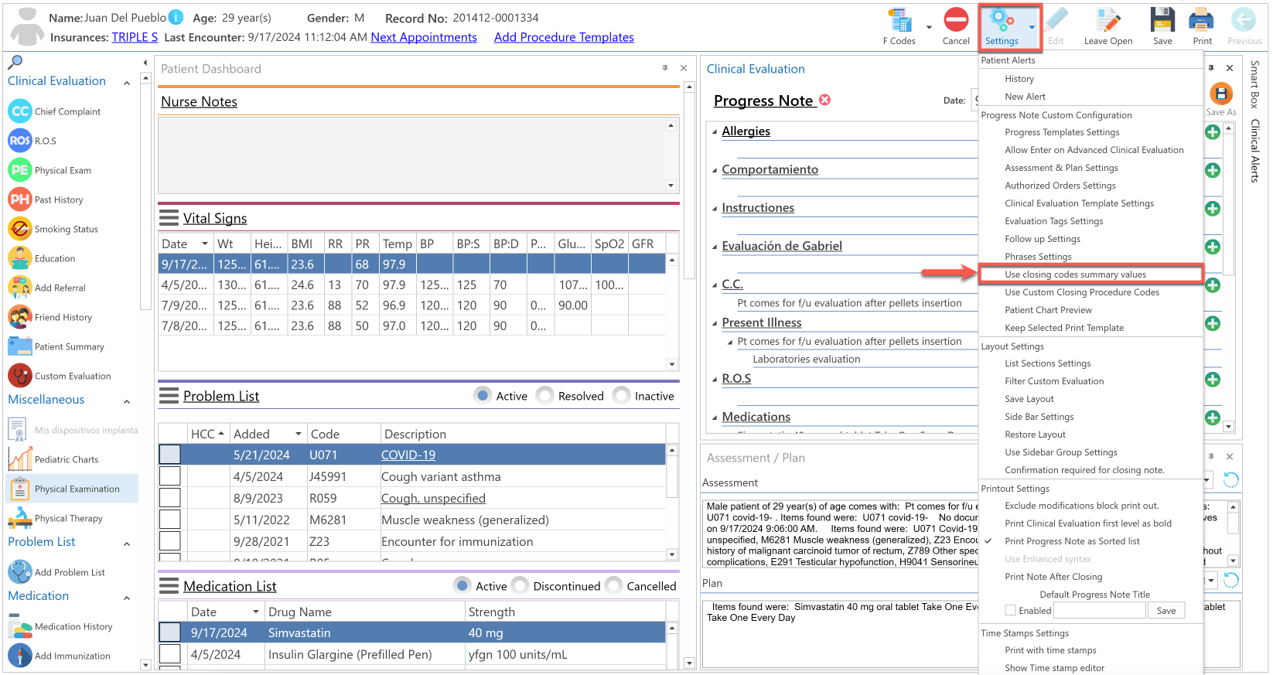Open the F Codes toolbar icon
The width and height of the screenshot is (1273, 675).
[899, 21]
